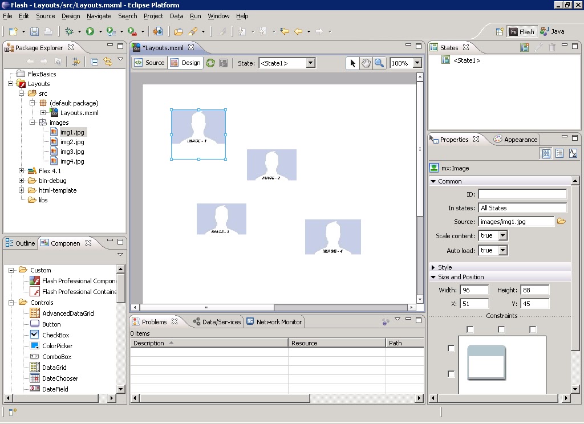Click the Alphabetical View icon in Properties panel

(x=573, y=153)
